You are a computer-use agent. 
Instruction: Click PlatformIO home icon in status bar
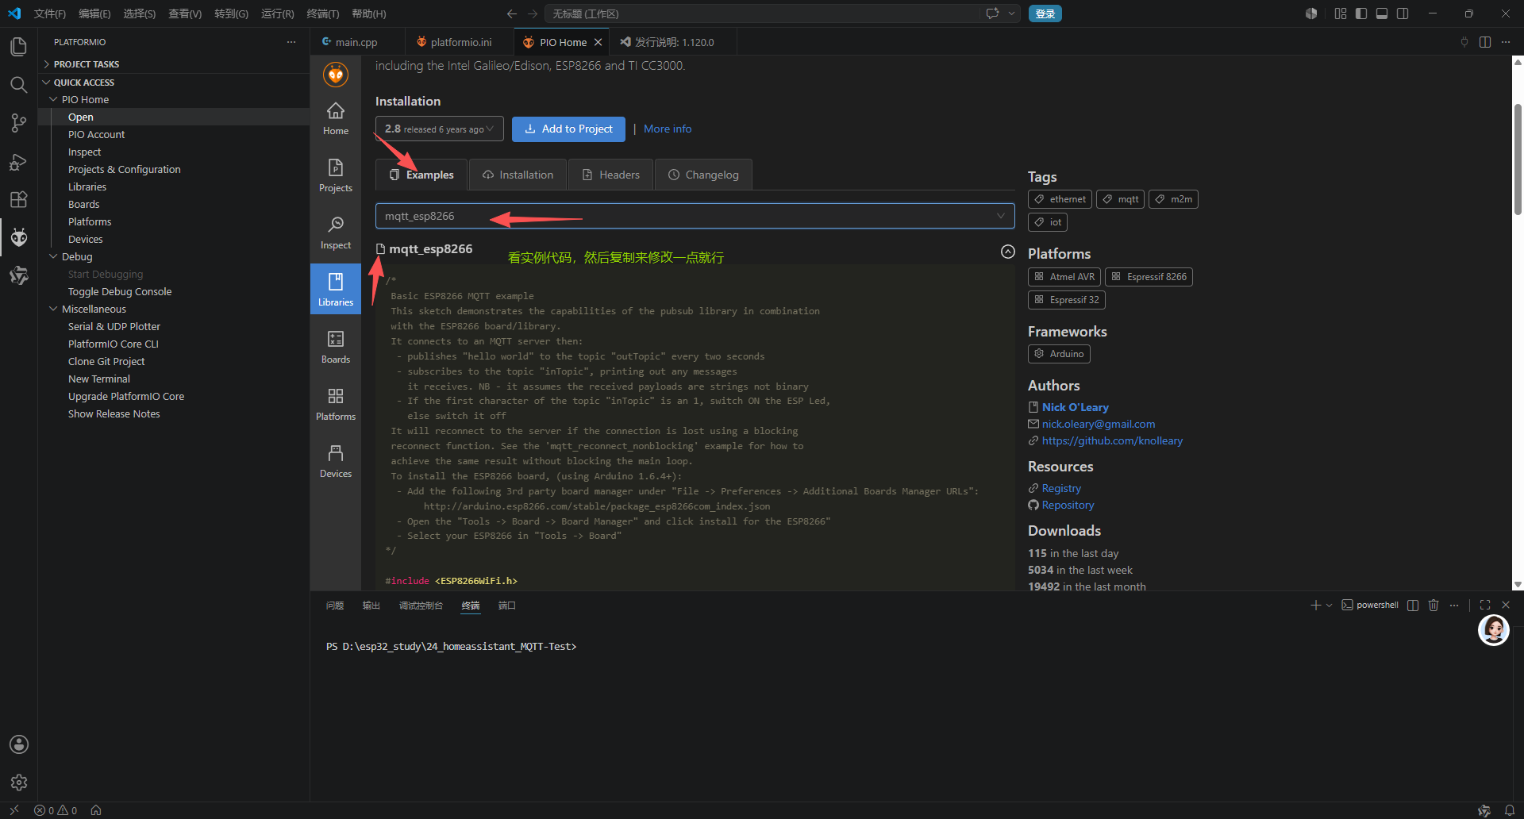96,810
